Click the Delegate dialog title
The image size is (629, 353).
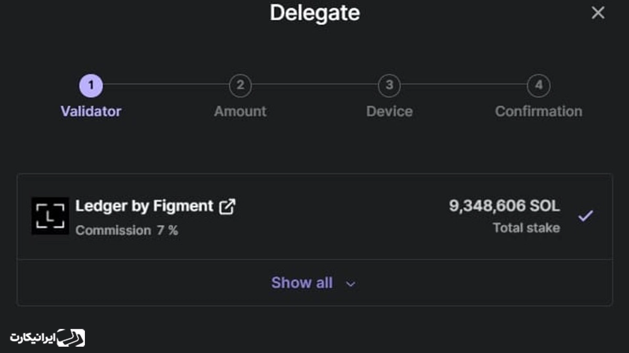tap(314, 13)
